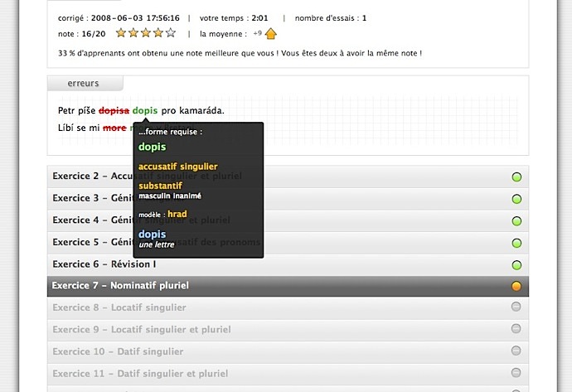Open Exercice 11 – Datif singulier et pluriel
572x392 pixels.
tap(288, 374)
